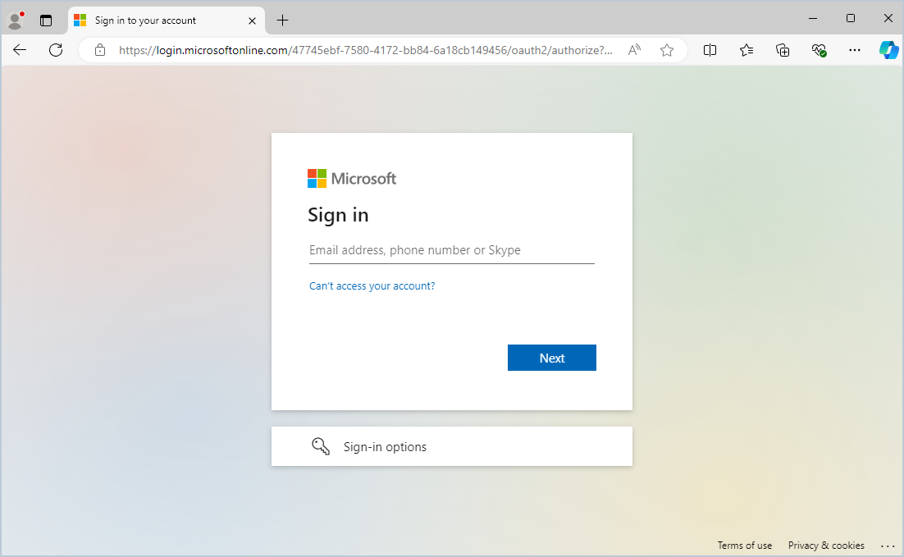
Task: Open Collections icon
Action: (x=783, y=50)
